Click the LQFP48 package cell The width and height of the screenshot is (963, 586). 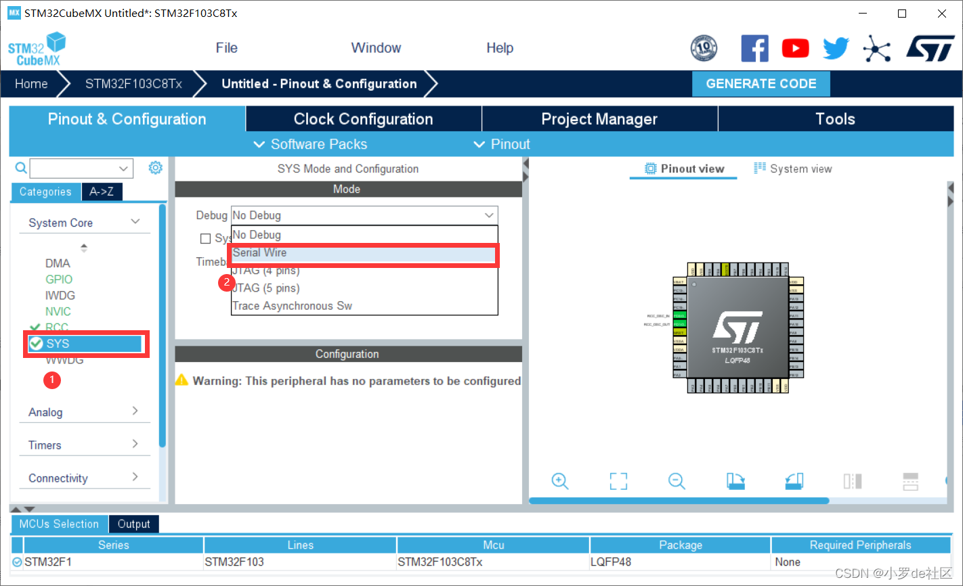pyautogui.click(x=680, y=562)
